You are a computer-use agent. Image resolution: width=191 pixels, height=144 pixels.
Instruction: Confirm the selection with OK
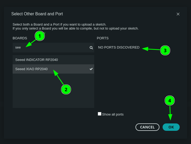click(x=171, y=127)
